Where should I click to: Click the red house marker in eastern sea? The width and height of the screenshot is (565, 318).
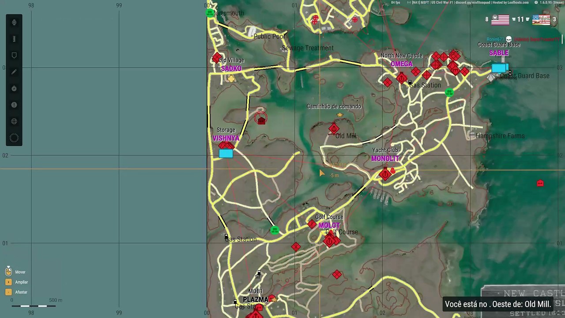(540, 183)
